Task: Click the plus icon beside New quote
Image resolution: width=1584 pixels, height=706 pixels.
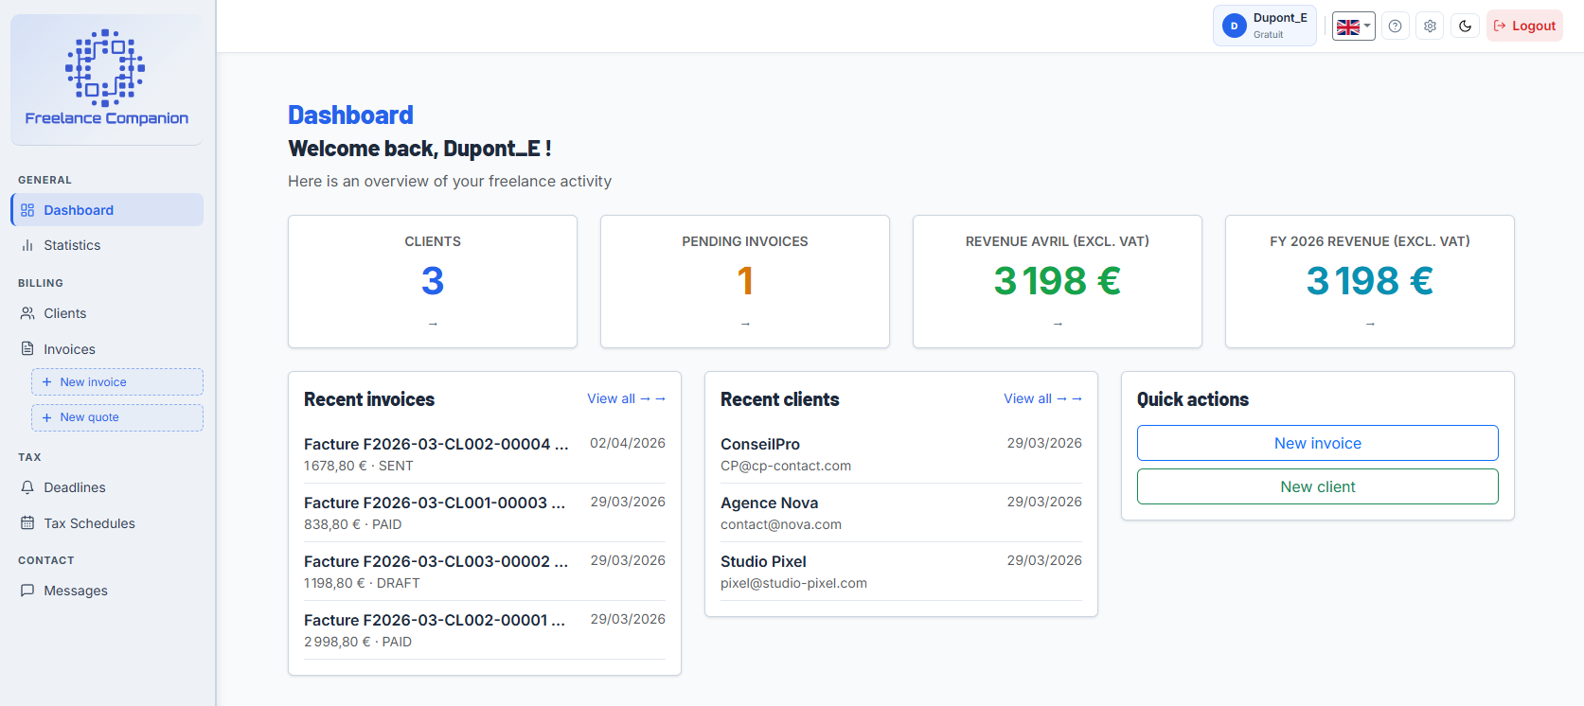Action: click(x=46, y=417)
